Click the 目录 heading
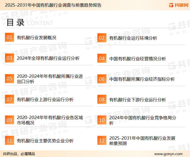190x157 pixels. 15,22
